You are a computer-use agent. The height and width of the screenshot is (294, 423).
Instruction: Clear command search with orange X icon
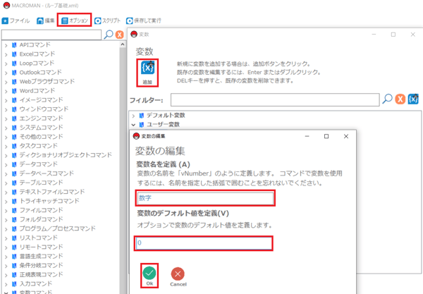tap(120, 35)
